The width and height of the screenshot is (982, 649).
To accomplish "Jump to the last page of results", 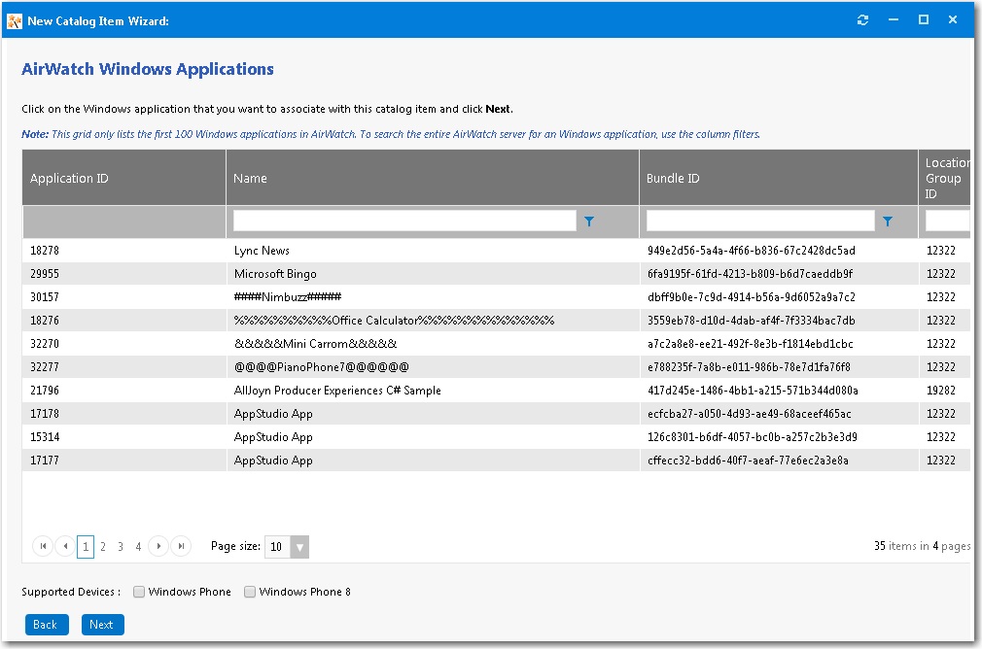I will (180, 547).
